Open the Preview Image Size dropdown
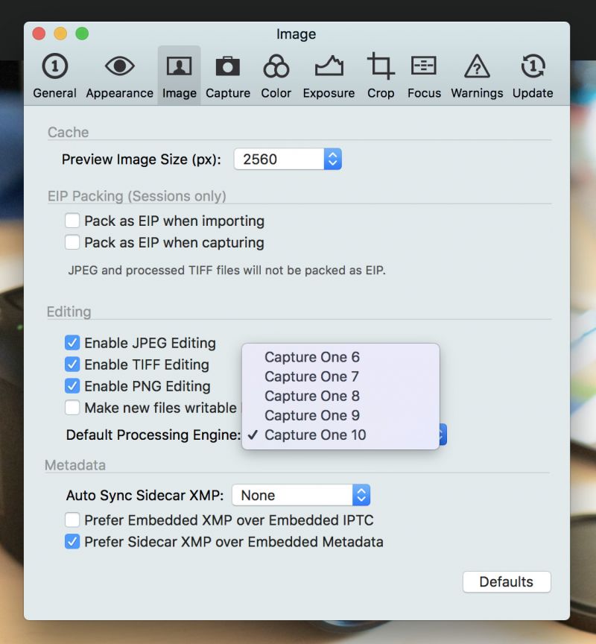Viewport: 596px width, 644px height. coord(288,159)
